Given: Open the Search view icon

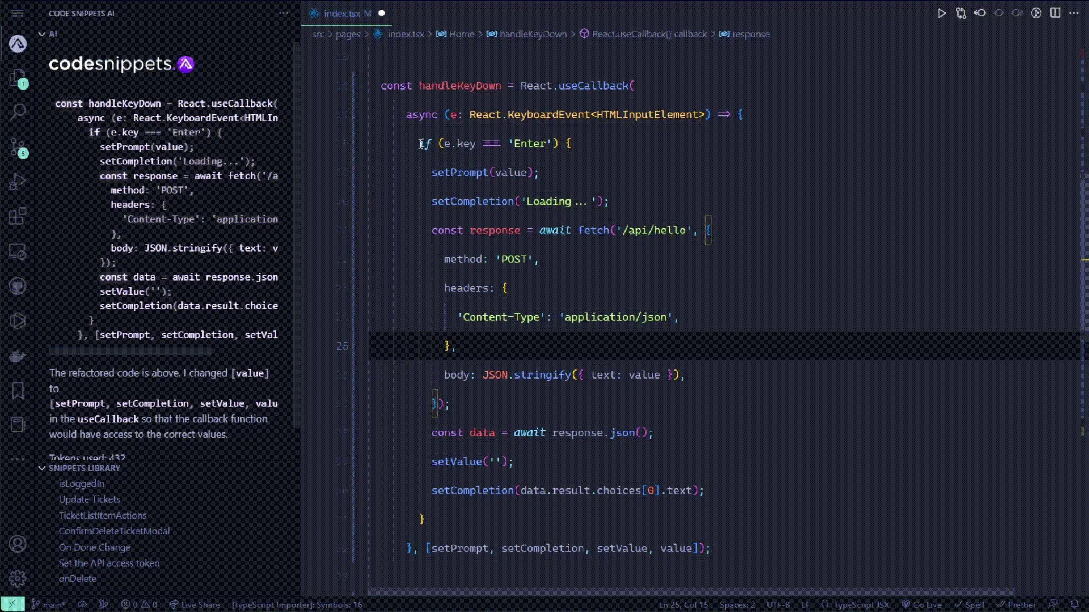Looking at the screenshot, I should tap(18, 112).
